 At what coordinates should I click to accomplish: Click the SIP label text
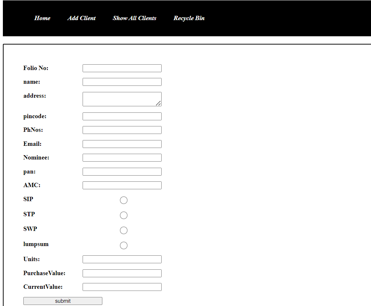pos(28,199)
